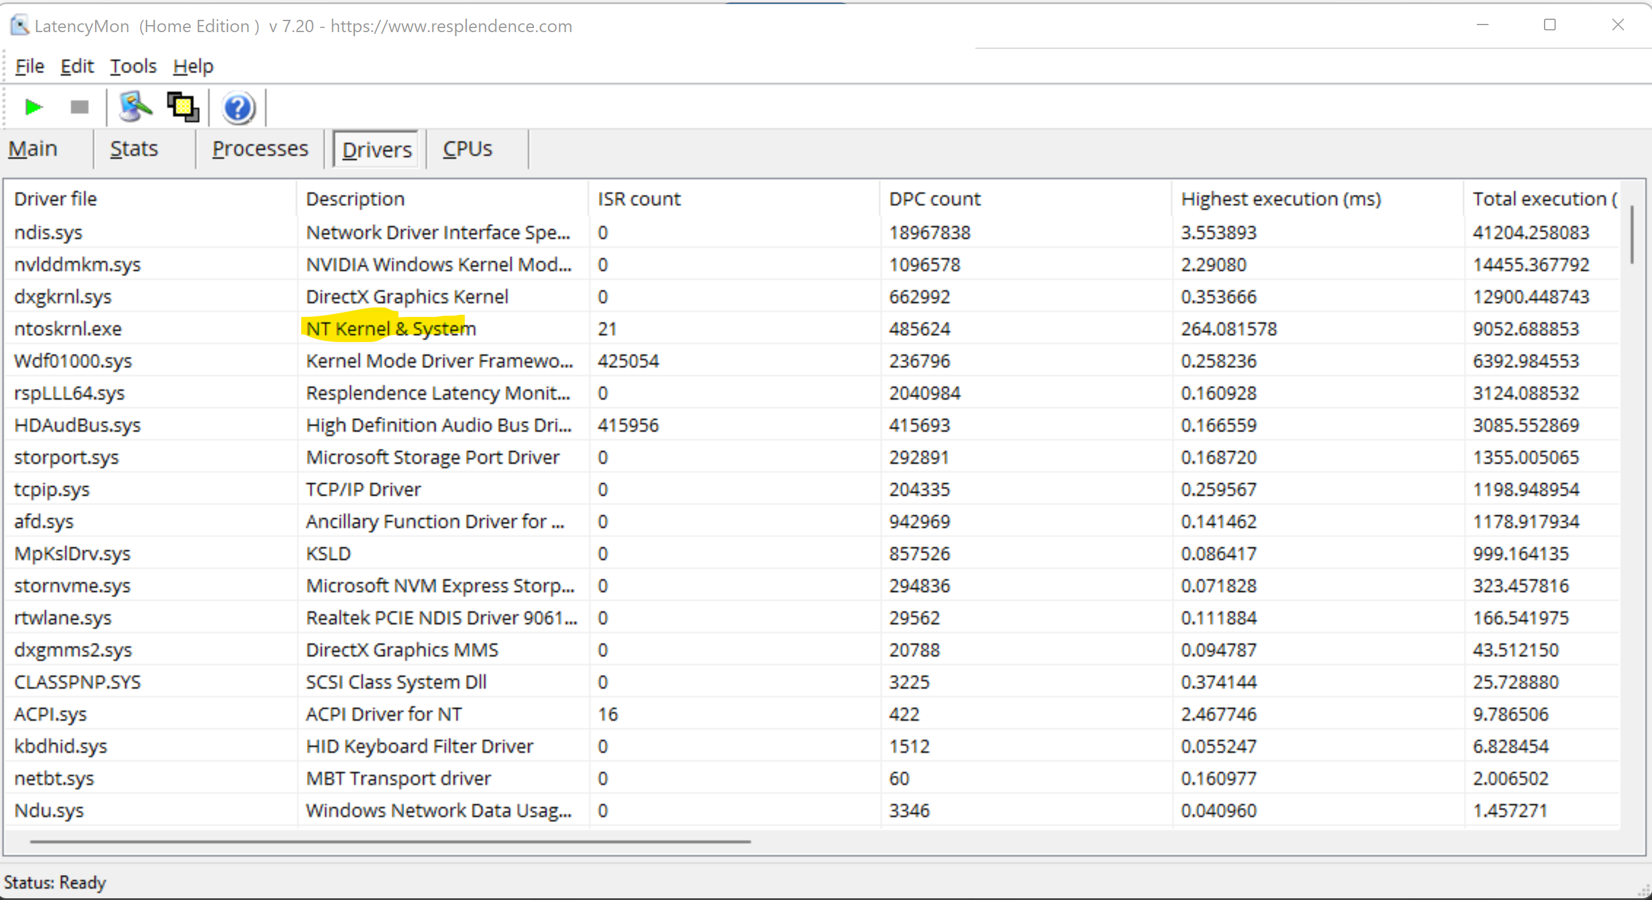The height and width of the screenshot is (900, 1652).
Task: Select the HDAudBus.sys driver row
Action: [x=813, y=424]
